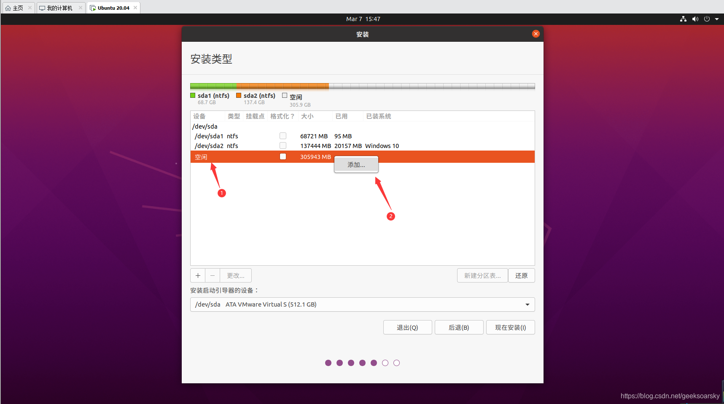Viewport: 724px width, 404px height.
Task: Click the monitor icon on 我的计算机 tab
Action: [42, 8]
